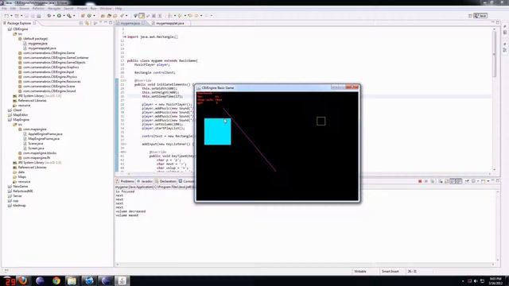
Task: Click the console vertical scrollbar
Action: pos(498,226)
